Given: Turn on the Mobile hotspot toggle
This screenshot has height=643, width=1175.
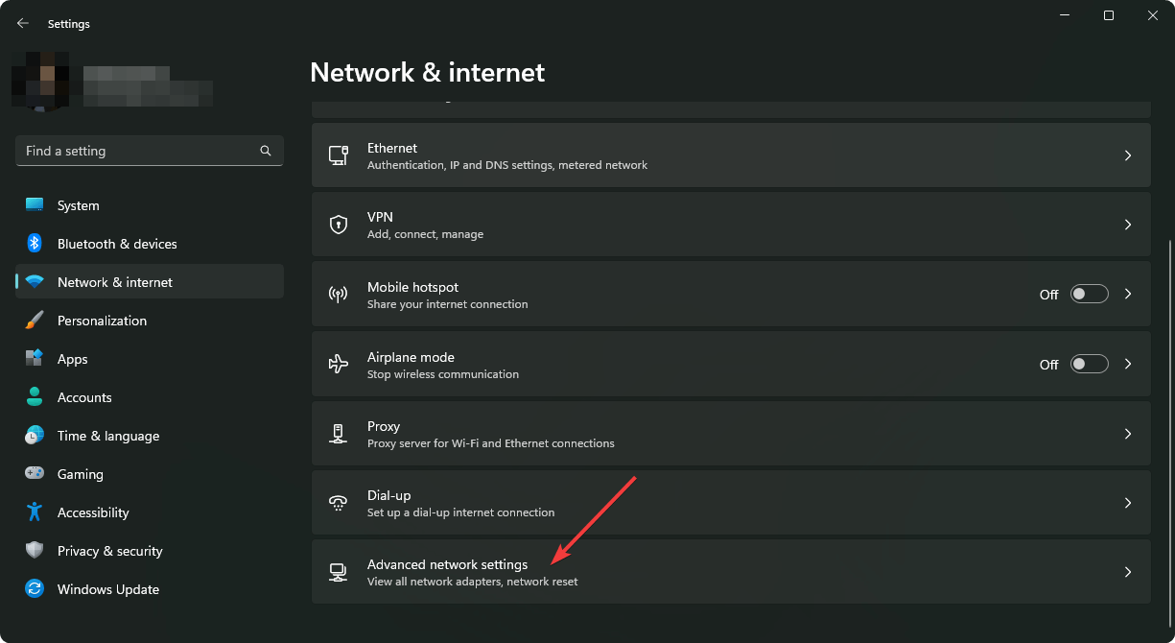Looking at the screenshot, I should 1089,295.
